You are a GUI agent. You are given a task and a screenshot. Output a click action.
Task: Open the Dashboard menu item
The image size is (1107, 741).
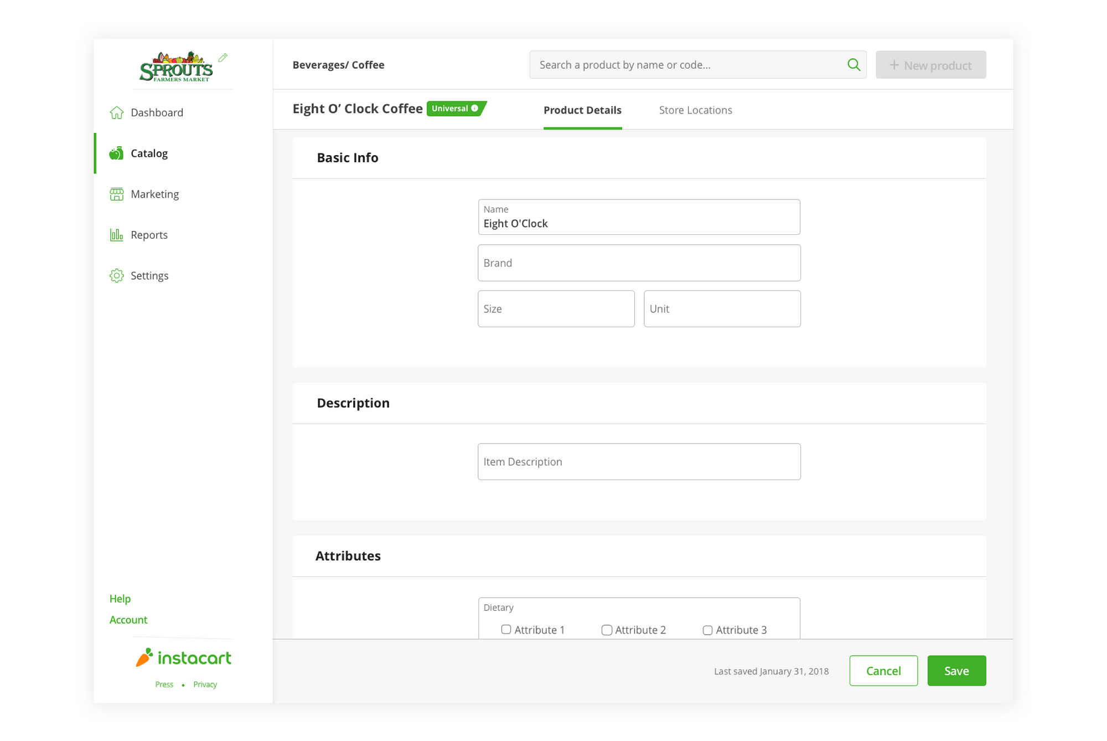pos(183,112)
